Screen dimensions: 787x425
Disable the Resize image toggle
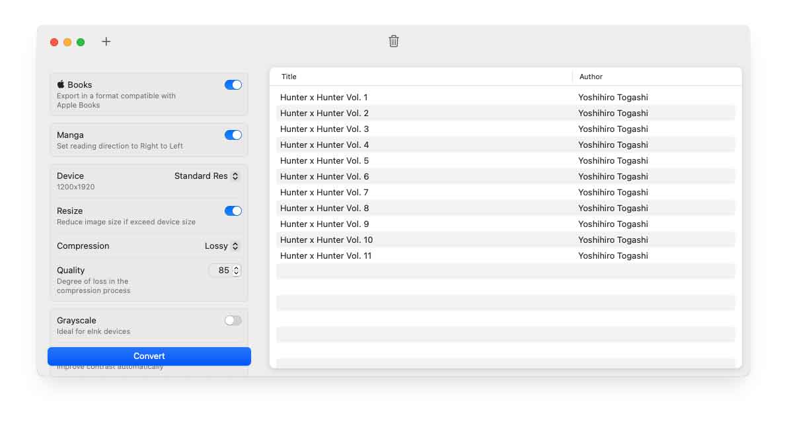pos(233,211)
